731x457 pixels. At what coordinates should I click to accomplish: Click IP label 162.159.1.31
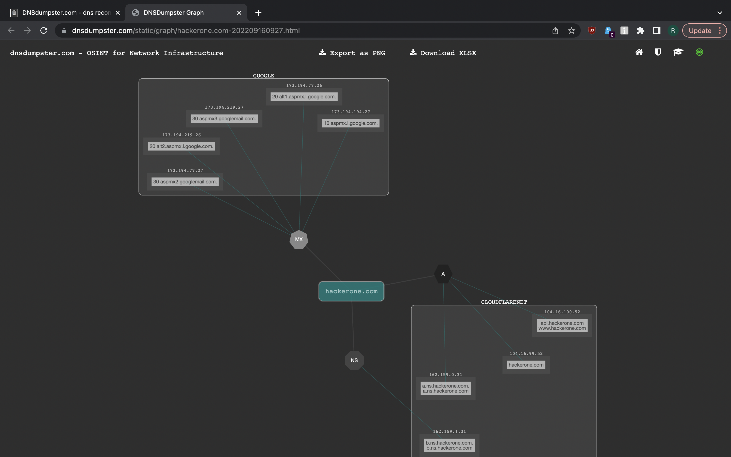click(x=450, y=432)
